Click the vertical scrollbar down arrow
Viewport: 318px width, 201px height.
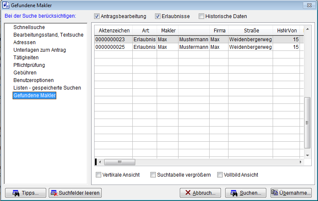pyautogui.click(x=307, y=155)
